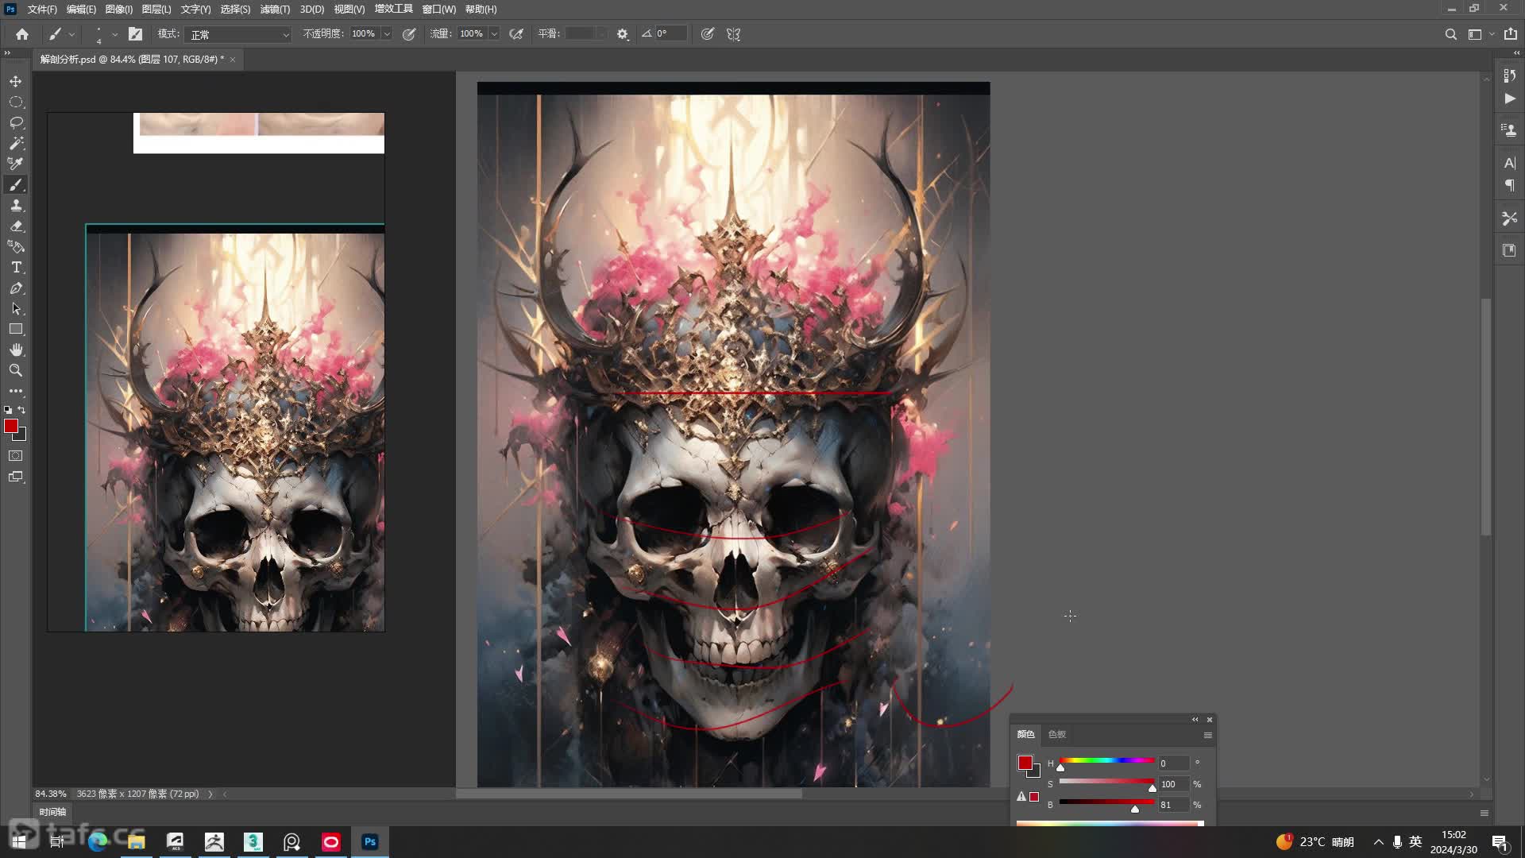
Task: Select the Brush tool in the toolbox
Action: pyautogui.click(x=16, y=185)
